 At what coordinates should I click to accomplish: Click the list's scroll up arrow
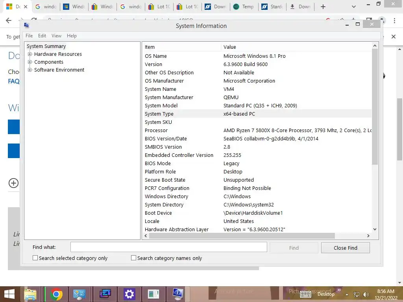pyautogui.click(x=375, y=46)
